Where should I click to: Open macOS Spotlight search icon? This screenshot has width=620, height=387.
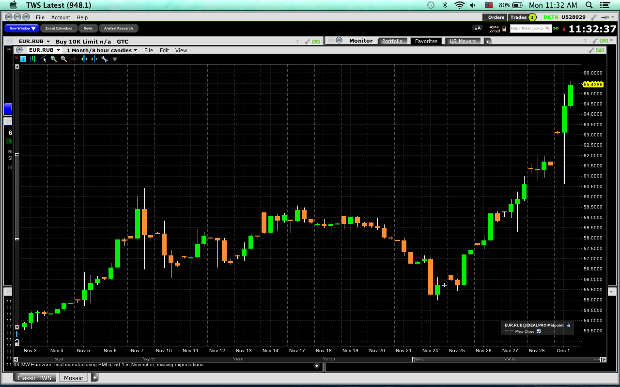click(589, 5)
